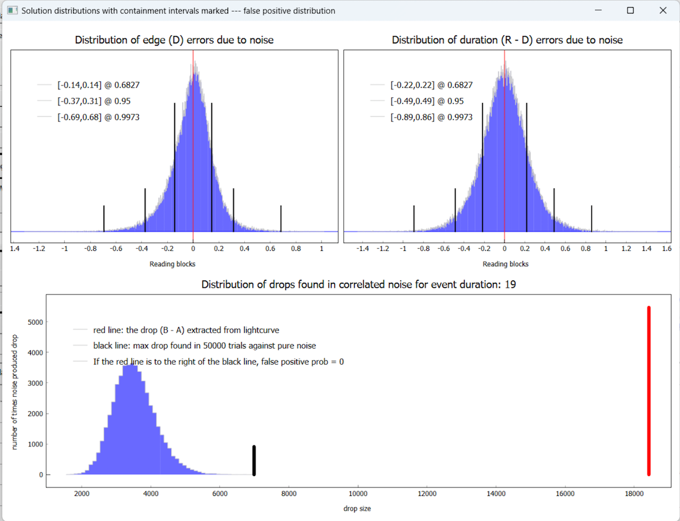This screenshot has width=680, height=521.
Task: Click the thick black max drop marker
Action: click(254, 460)
